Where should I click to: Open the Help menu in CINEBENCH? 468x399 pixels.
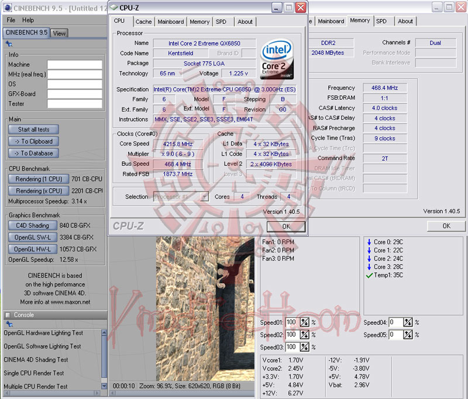(x=27, y=20)
